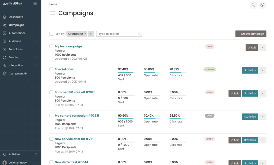Image resolution: width=274 pixels, height=165 pixels.
Task: Open Campaign API via its sidebar icon
Action: point(5,73)
